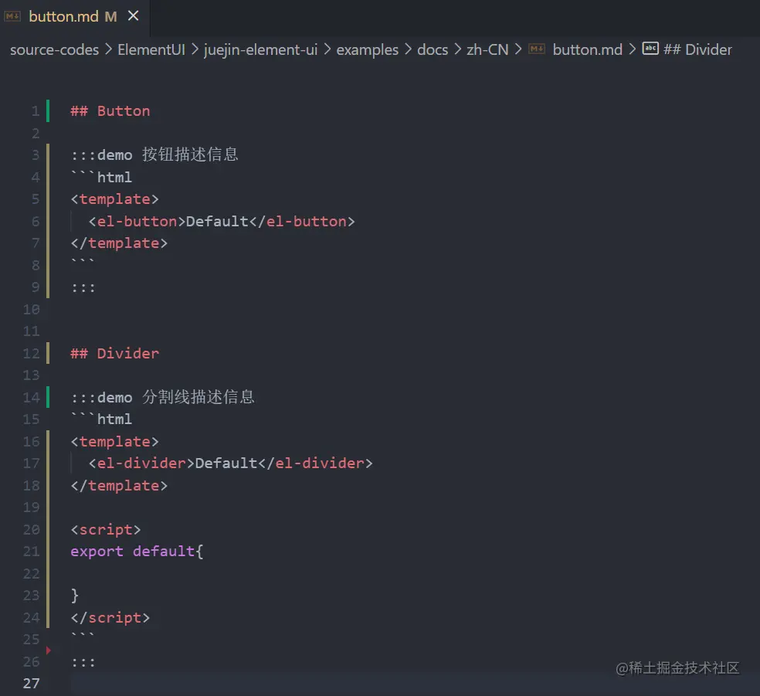Click '</template>' on line 18
The height and width of the screenshot is (696, 760).
point(119,486)
